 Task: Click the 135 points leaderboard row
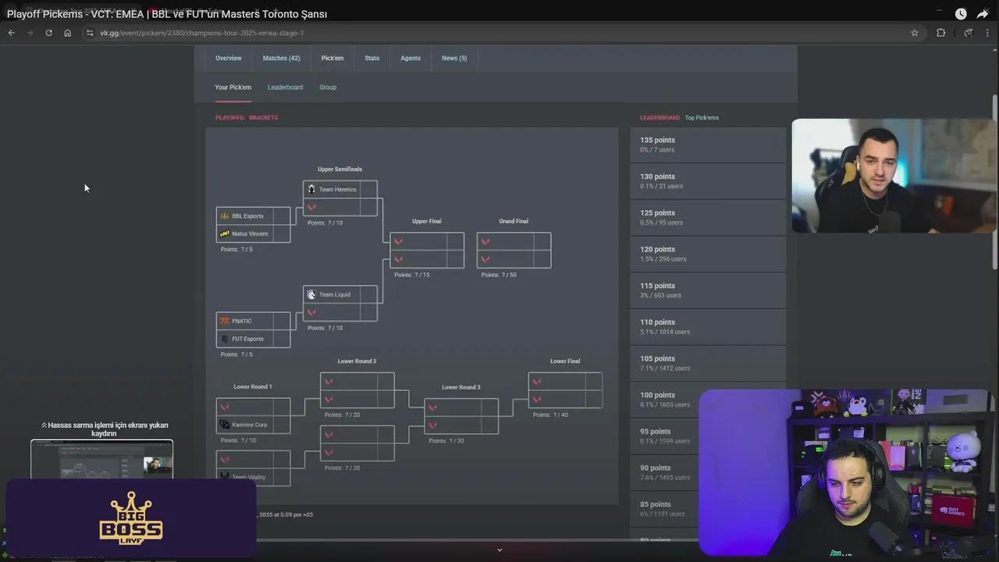pos(708,144)
